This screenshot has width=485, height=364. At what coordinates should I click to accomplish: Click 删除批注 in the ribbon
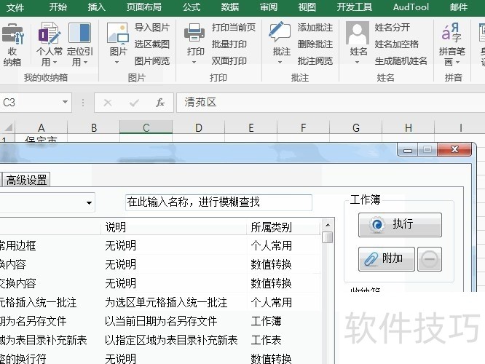pyautogui.click(x=315, y=44)
